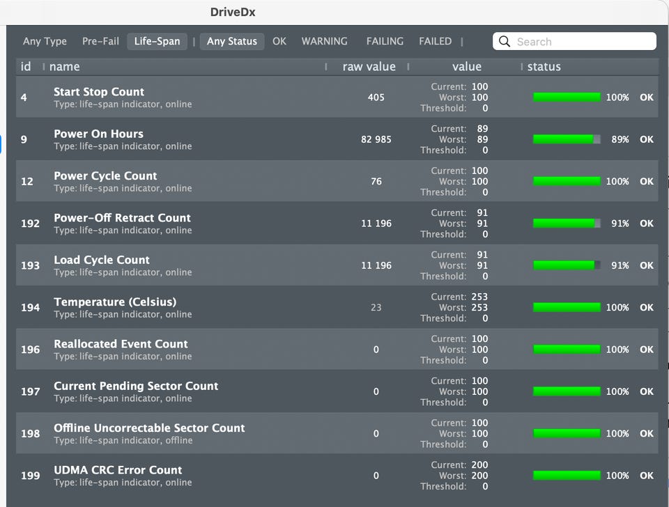Filter indicators by FAILED status

(x=435, y=41)
